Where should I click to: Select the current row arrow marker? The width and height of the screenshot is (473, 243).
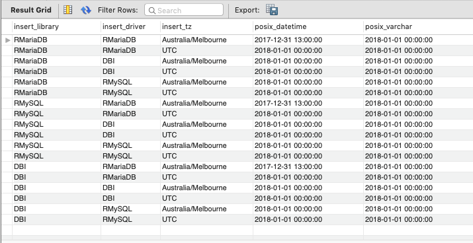(8, 40)
